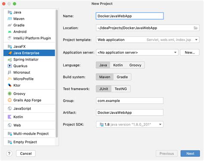Select Groovy as the language
Viewport: 204px width, 161px height.
[135, 65]
